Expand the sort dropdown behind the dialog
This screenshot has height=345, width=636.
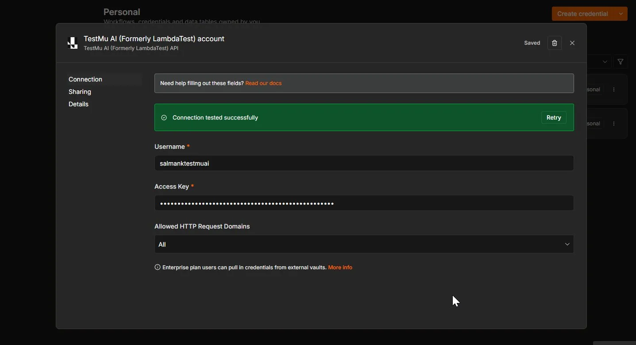(x=605, y=62)
